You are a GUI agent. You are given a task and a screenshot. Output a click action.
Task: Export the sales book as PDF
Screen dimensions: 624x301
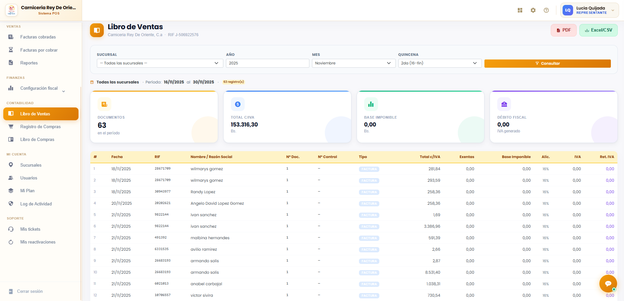tap(564, 30)
